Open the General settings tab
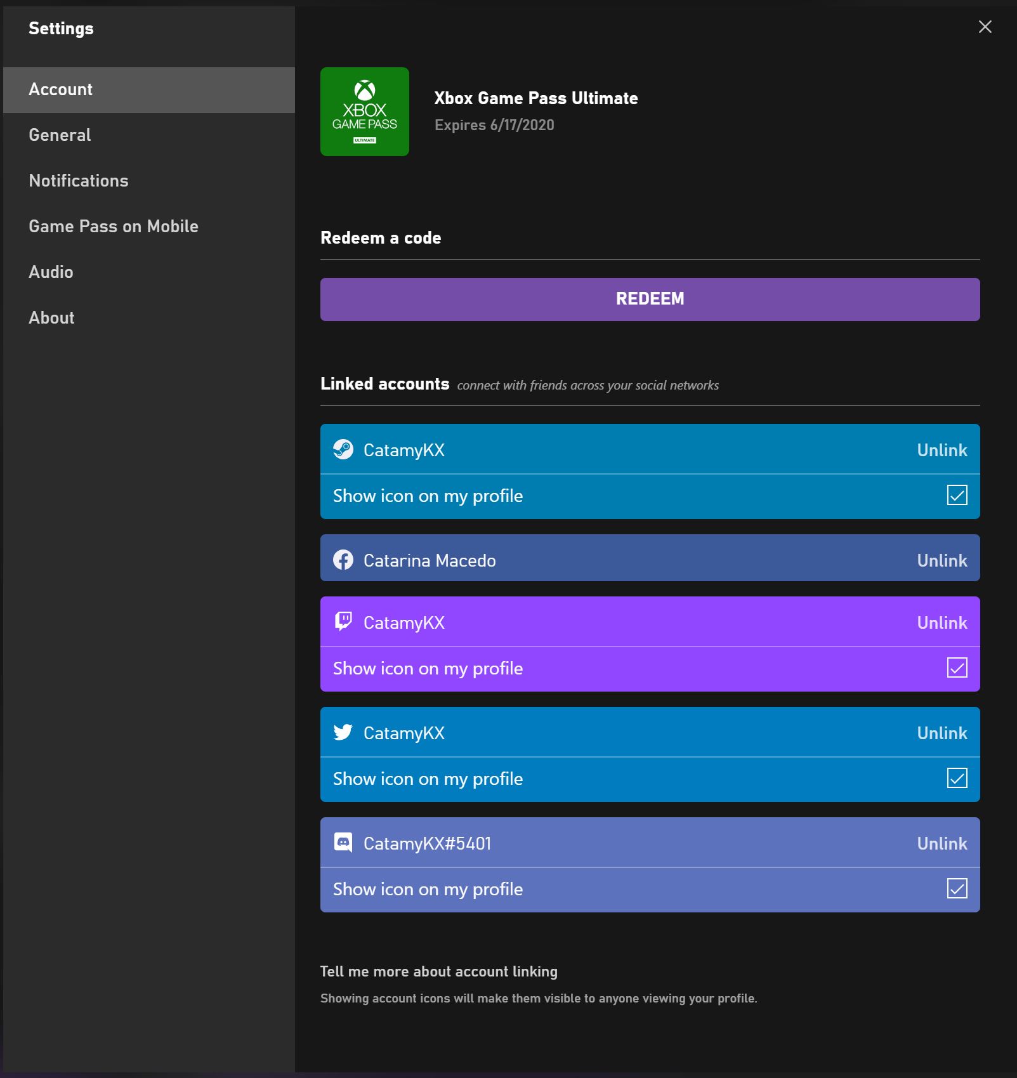The width and height of the screenshot is (1017, 1078). pos(149,135)
